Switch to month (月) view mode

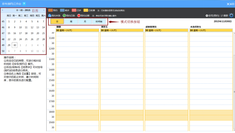(85, 22)
